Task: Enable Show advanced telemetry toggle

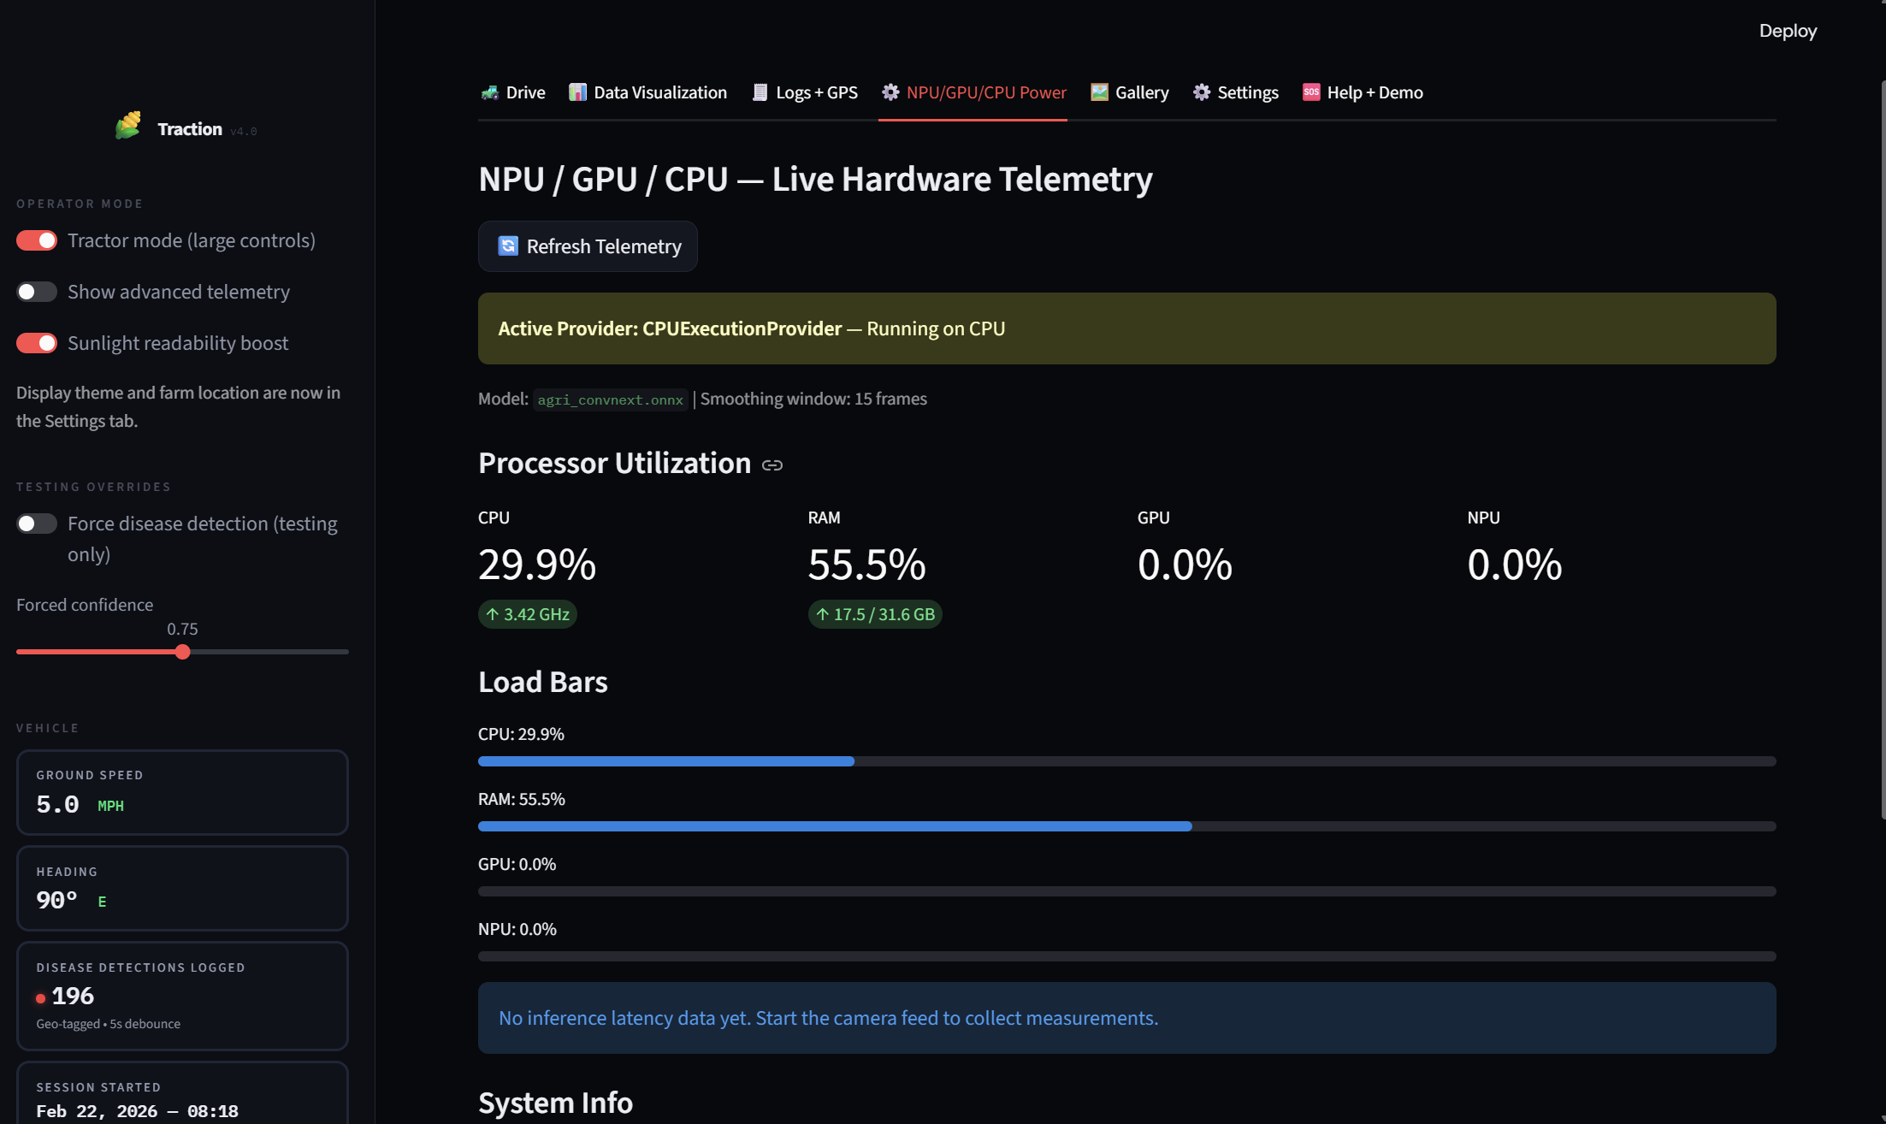Action: [x=37, y=292]
